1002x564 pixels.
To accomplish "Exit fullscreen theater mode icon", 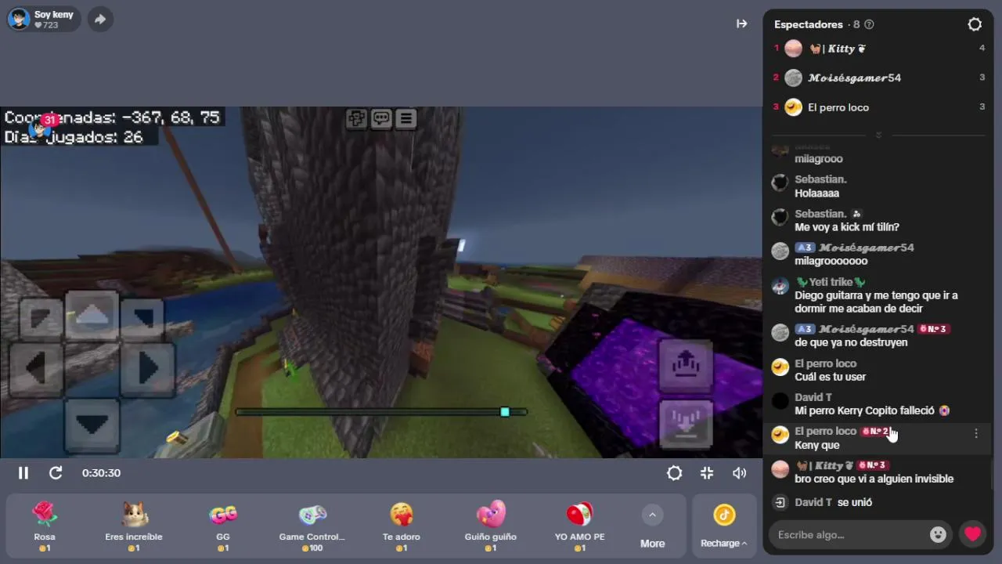I will coord(707,473).
